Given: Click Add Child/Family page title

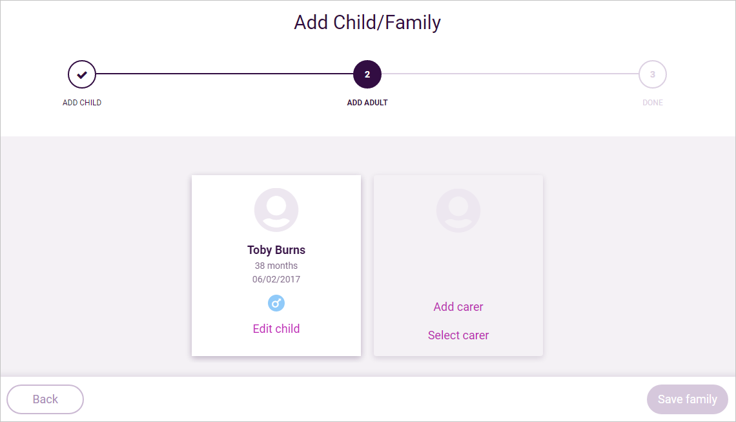Looking at the screenshot, I should (x=367, y=23).
